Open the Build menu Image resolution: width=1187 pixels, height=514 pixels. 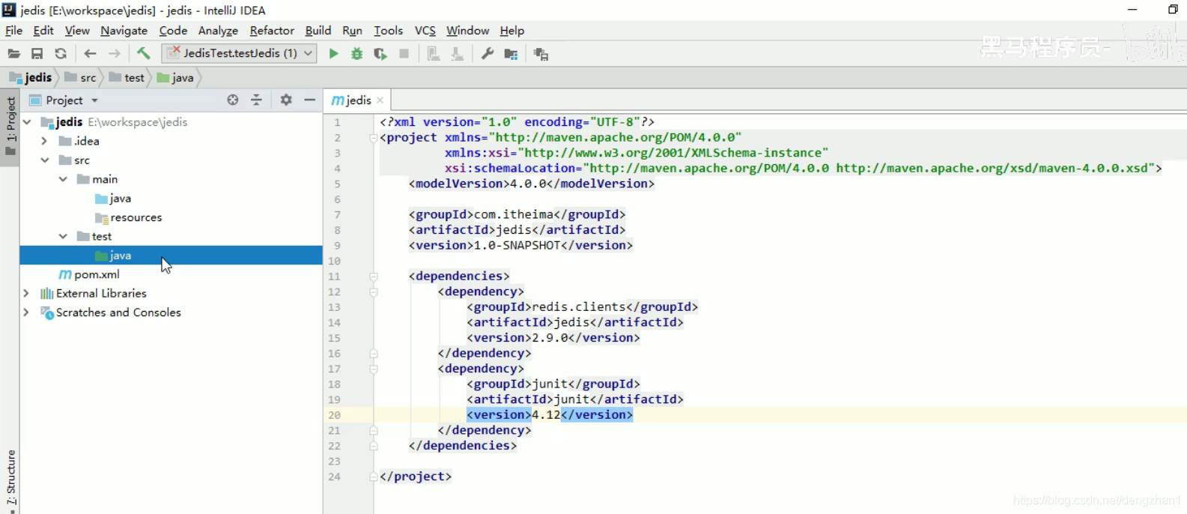click(318, 31)
